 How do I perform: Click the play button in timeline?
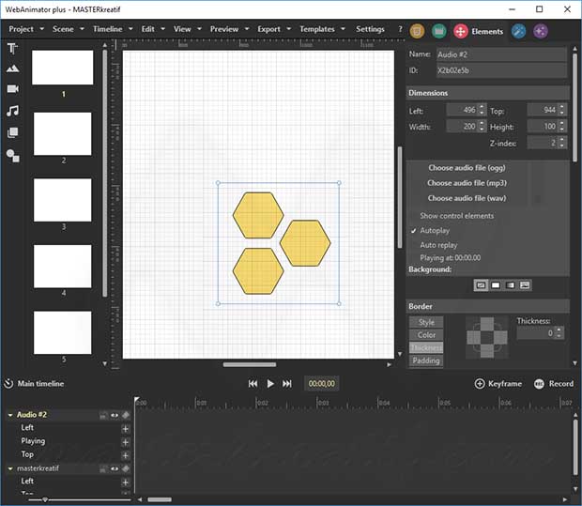(x=270, y=383)
